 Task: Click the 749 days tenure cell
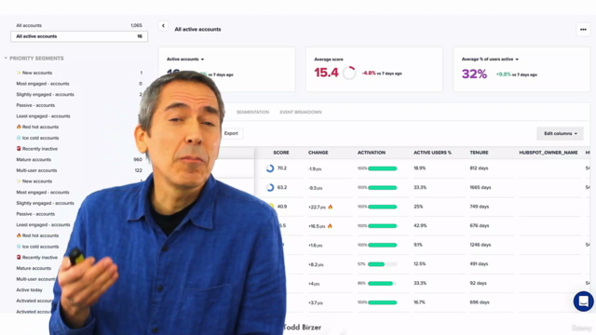pyautogui.click(x=479, y=207)
